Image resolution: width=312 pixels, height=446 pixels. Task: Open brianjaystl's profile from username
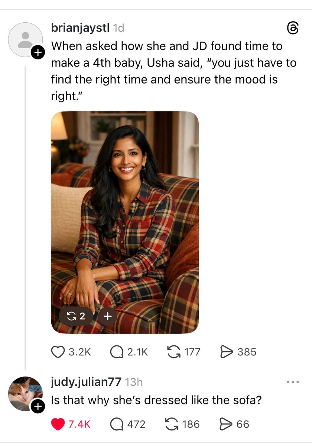[x=80, y=28]
